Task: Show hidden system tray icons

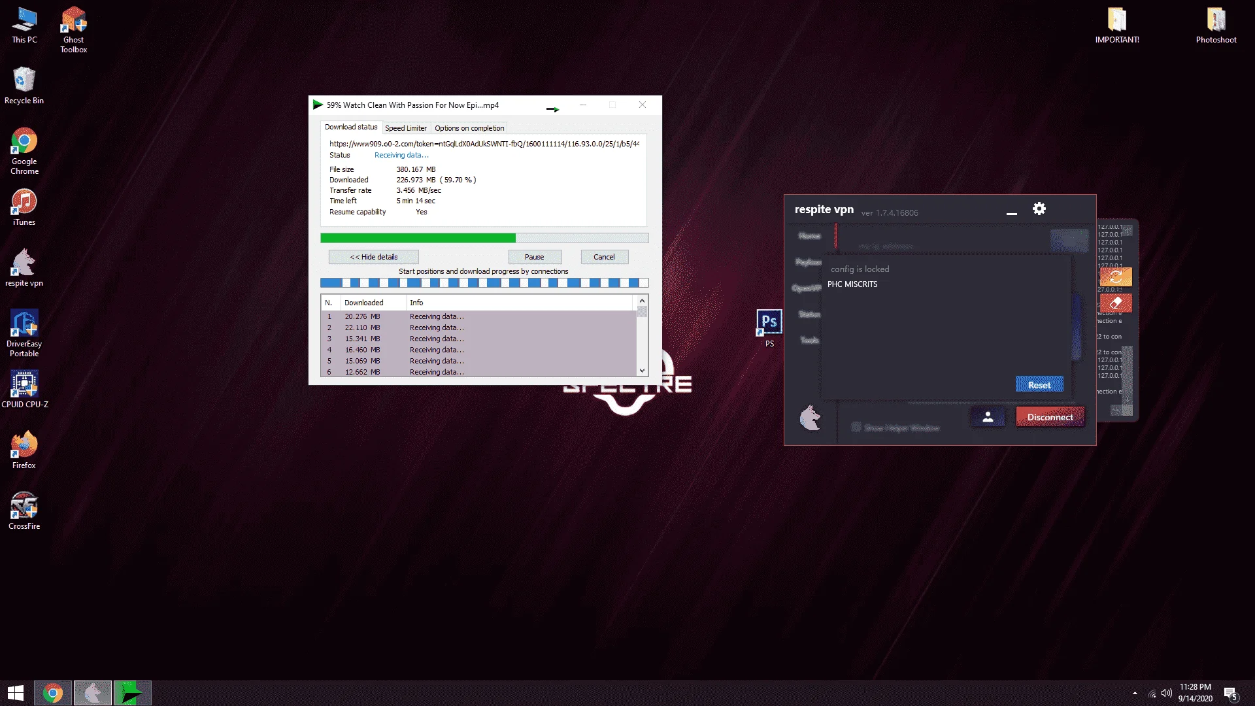Action: (1135, 693)
